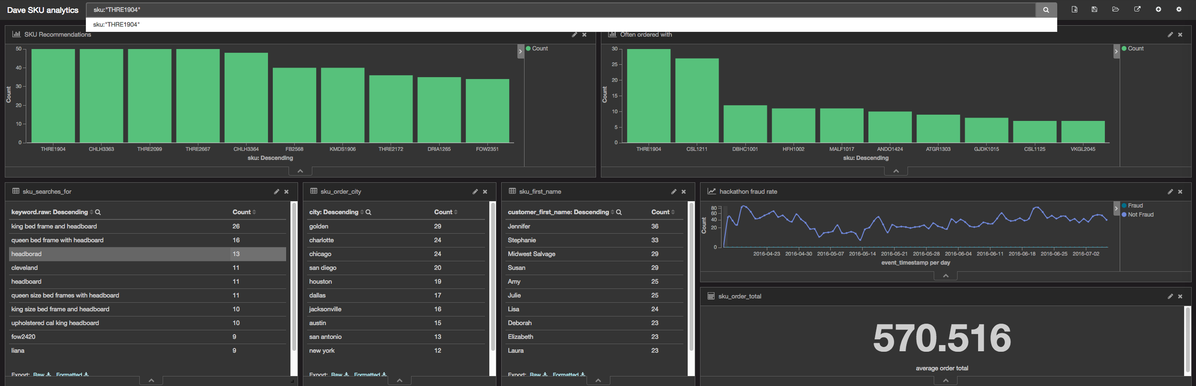The image size is (1196, 386).
Task: Click the CSL1211 bar in Often ordered with
Action: 697,100
